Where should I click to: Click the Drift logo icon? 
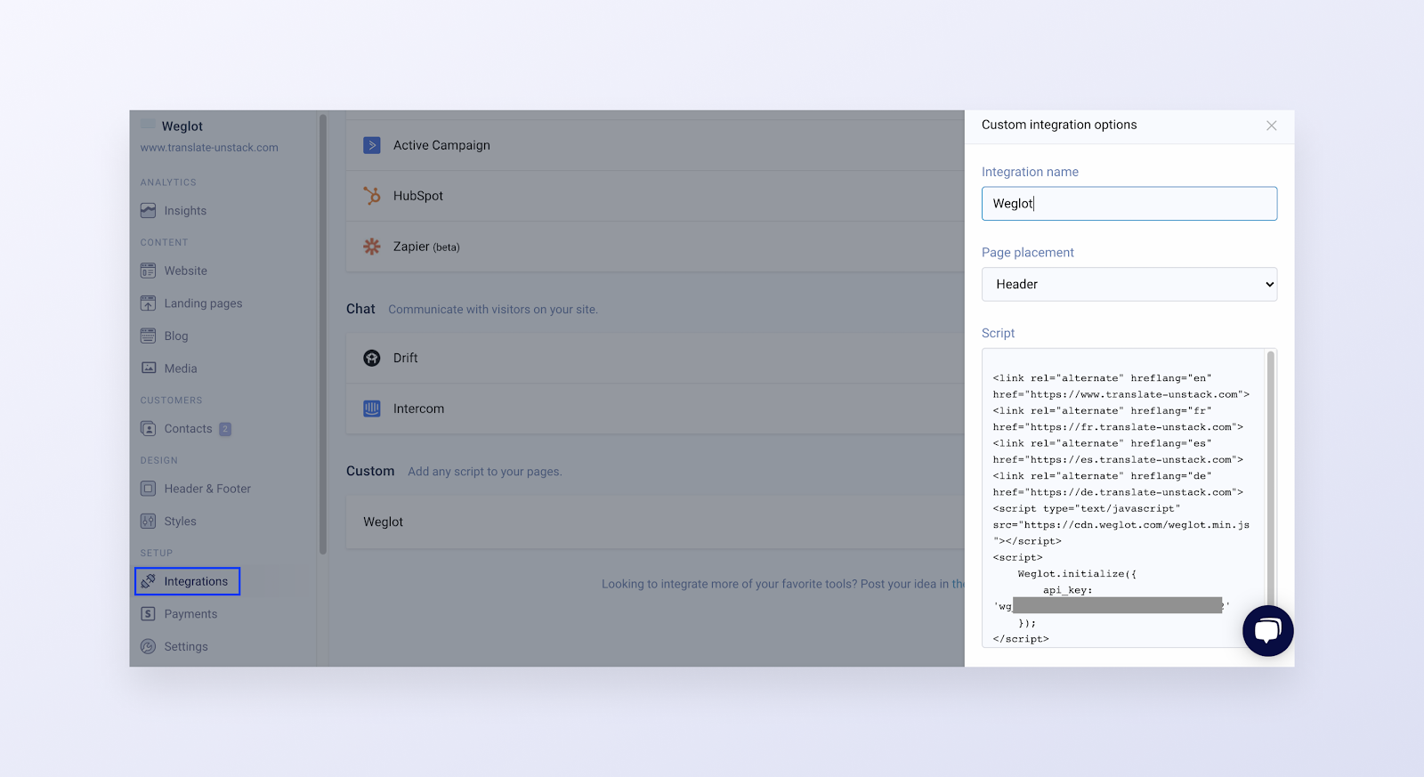(372, 358)
